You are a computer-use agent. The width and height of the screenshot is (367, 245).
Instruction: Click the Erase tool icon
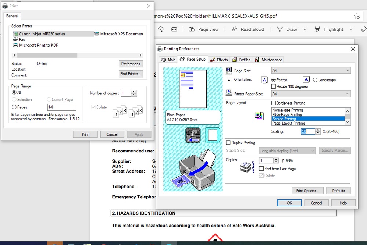click(364, 29)
